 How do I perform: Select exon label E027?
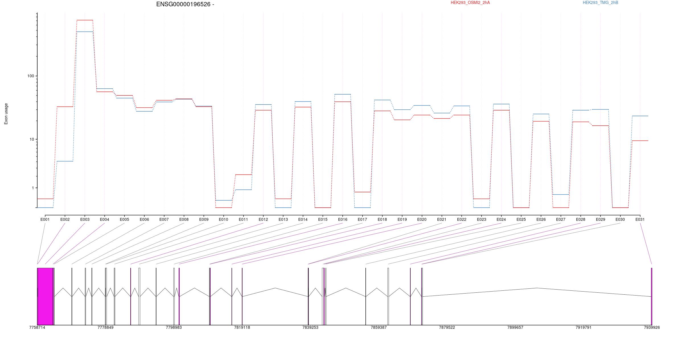[x=561, y=219]
